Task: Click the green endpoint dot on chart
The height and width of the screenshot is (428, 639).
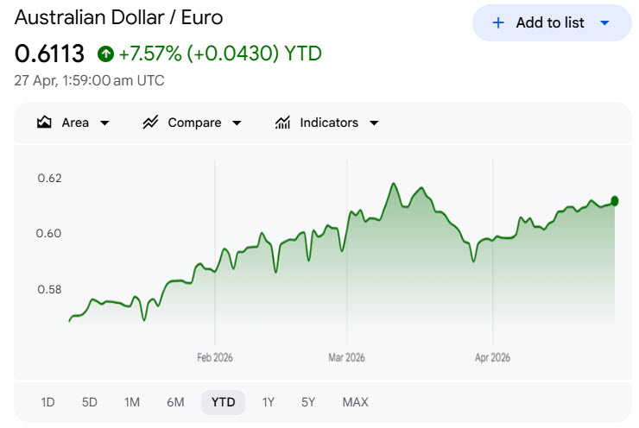Action: point(615,201)
